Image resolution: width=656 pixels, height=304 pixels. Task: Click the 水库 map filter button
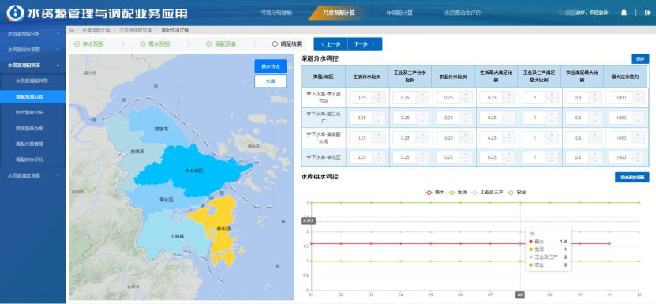coord(270,81)
